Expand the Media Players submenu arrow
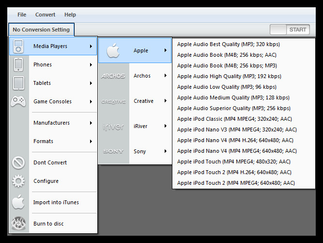This screenshot has width=323, height=243. pos(91,46)
